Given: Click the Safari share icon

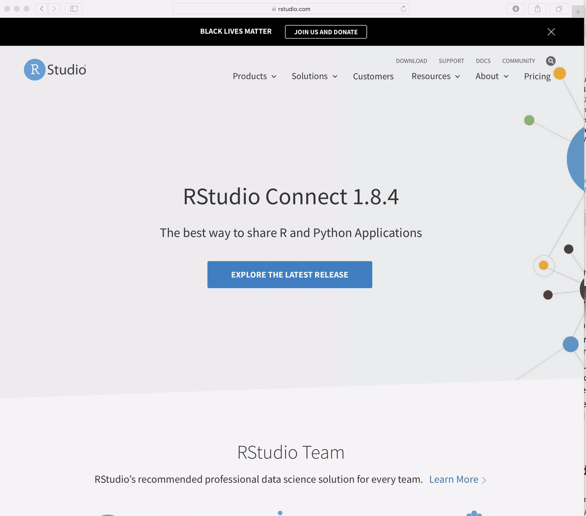Looking at the screenshot, I should [537, 9].
